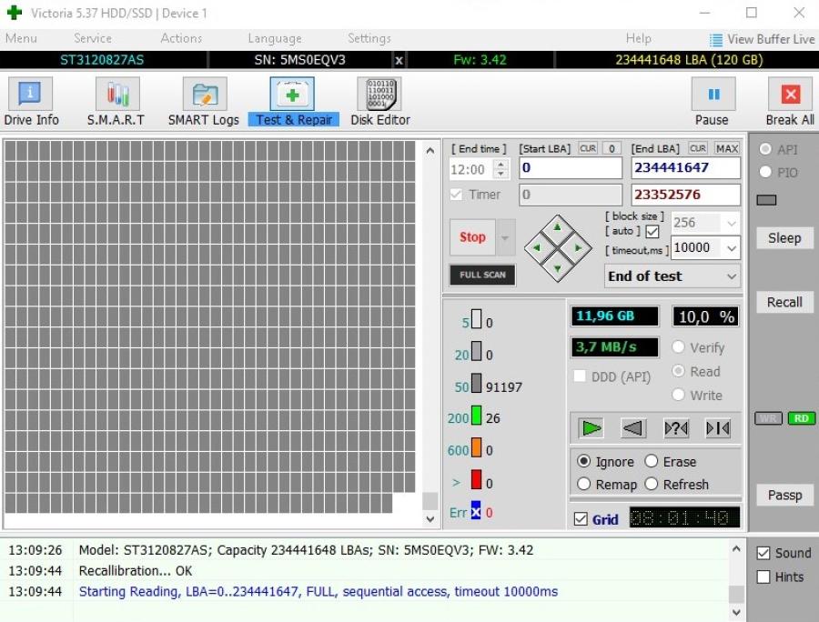Viewport: 819px width, 622px height.
Task: Click the View Buffer Live icon
Action: point(716,39)
